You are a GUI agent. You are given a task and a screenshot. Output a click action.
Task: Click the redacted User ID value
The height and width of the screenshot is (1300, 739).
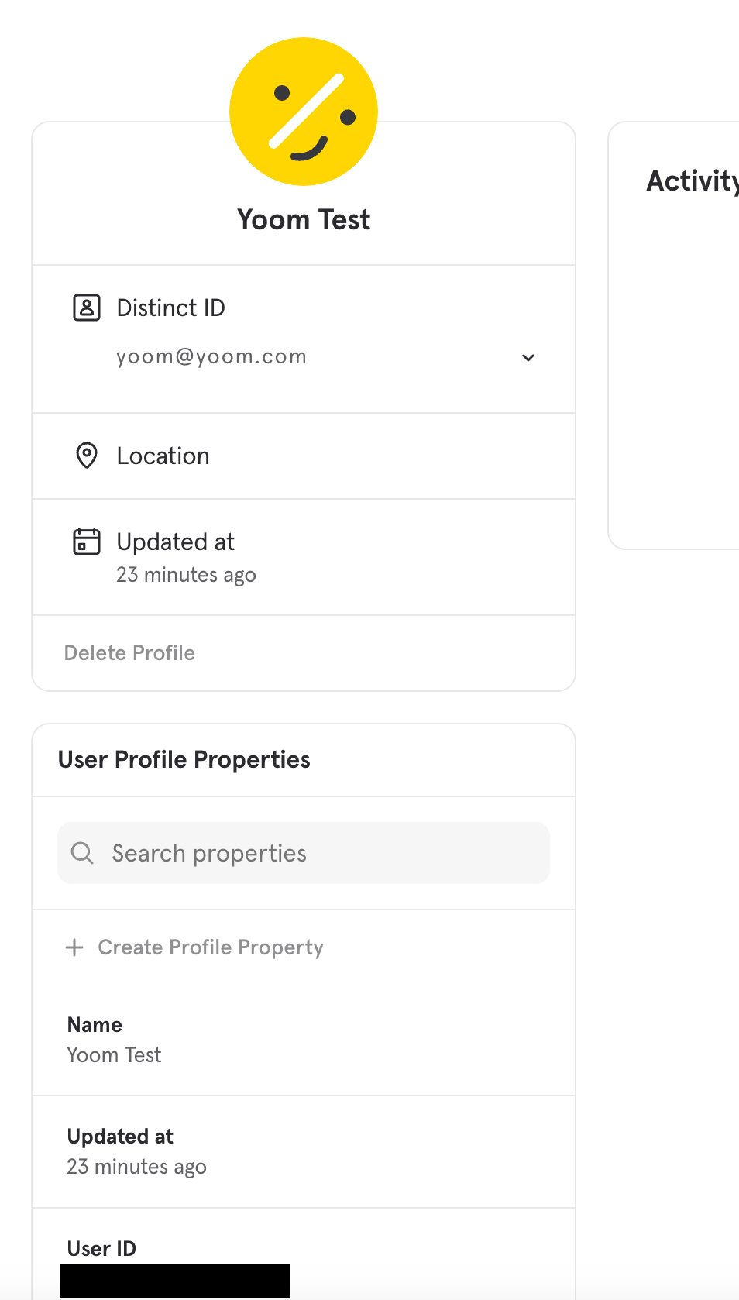pos(175,1281)
